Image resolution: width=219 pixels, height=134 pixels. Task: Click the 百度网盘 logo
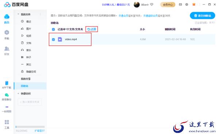16,5
